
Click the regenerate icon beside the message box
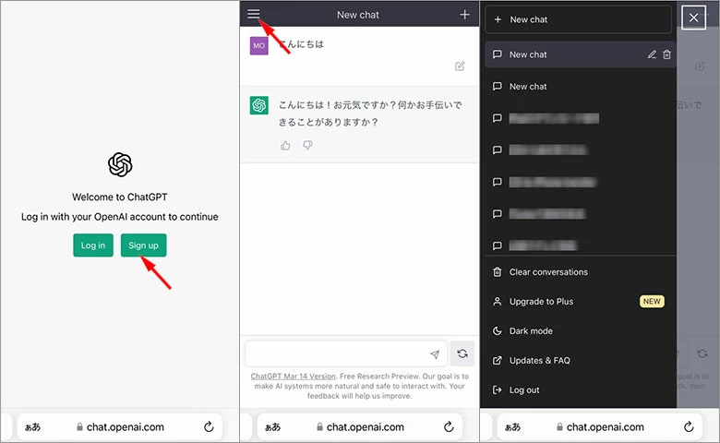coord(463,353)
